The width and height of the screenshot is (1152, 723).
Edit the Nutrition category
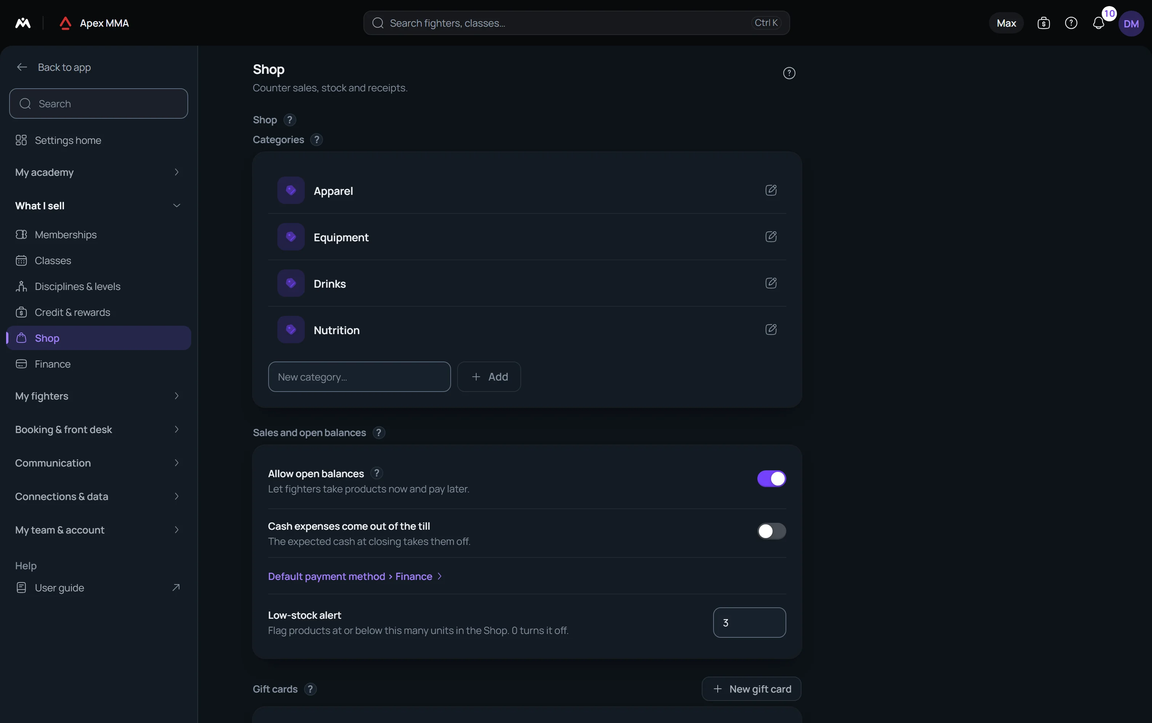pyautogui.click(x=771, y=329)
